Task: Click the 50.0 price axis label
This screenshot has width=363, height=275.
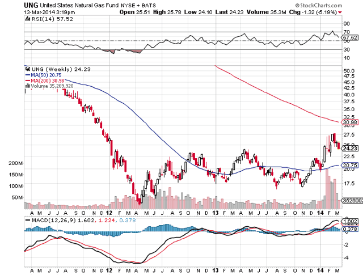Action: point(349,71)
